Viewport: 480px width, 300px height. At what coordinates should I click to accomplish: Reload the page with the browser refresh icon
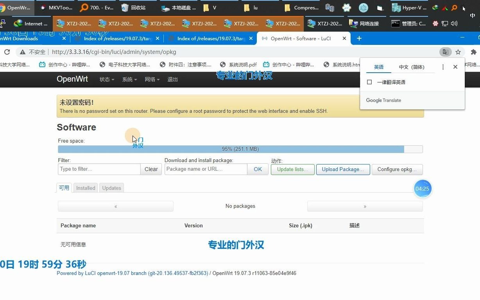pyautogui.click(x=7, y=52)
